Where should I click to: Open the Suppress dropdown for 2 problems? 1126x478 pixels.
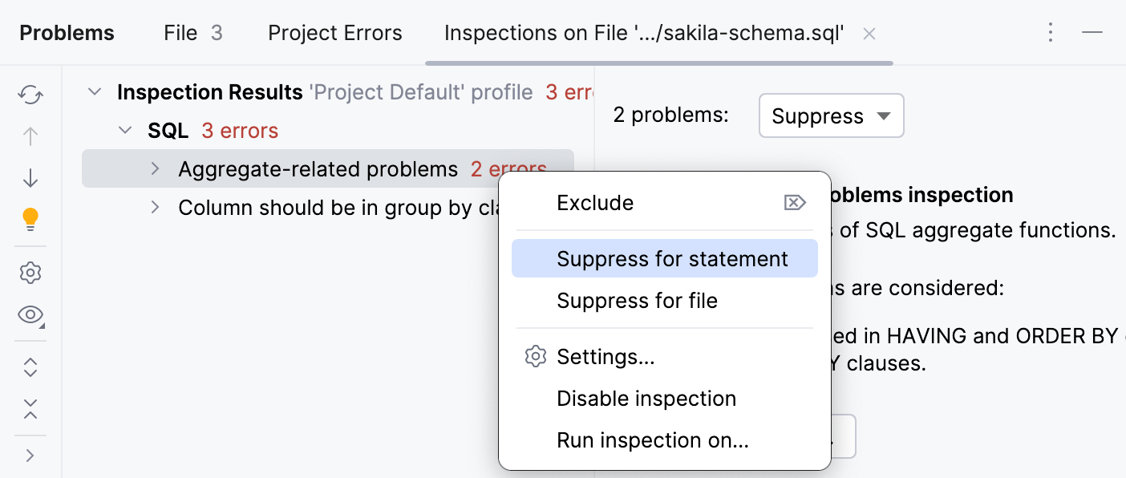pyautogui.click(x=831, y=115)
